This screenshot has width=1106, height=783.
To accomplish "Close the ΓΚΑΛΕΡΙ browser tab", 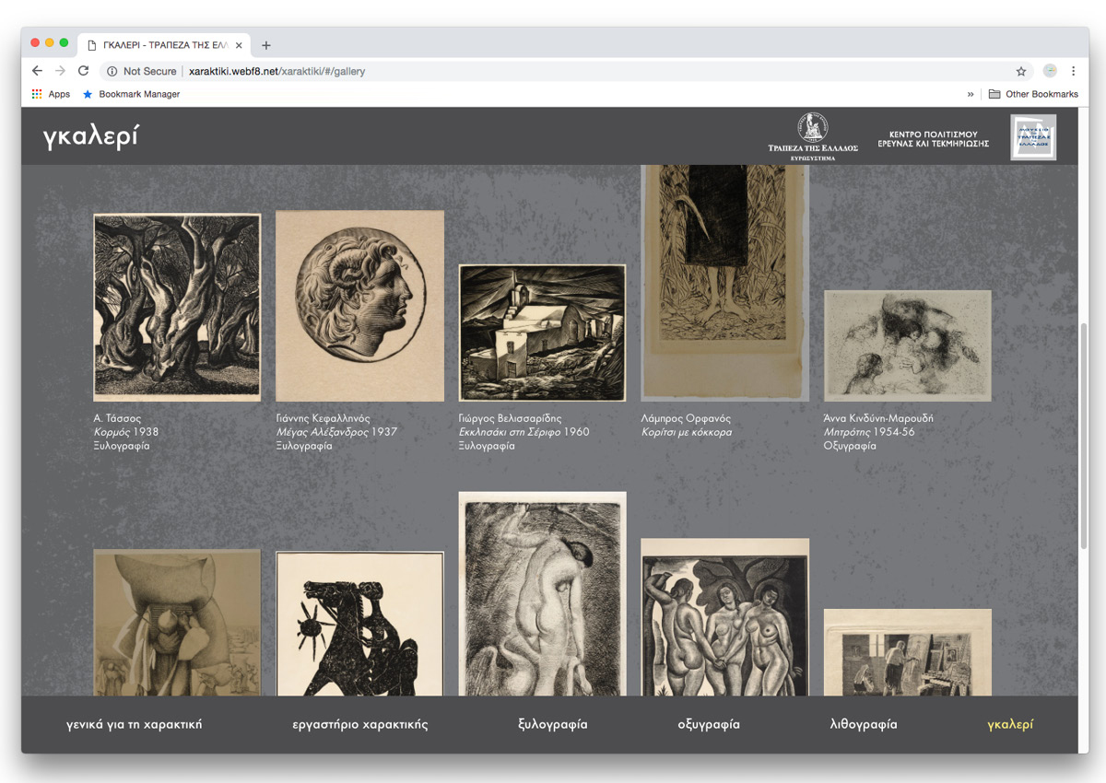I will (240, 45).
